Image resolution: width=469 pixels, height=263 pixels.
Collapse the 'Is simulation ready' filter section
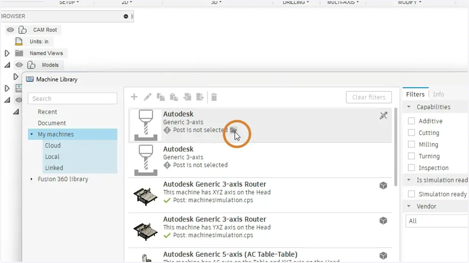(x=409, y=180)
